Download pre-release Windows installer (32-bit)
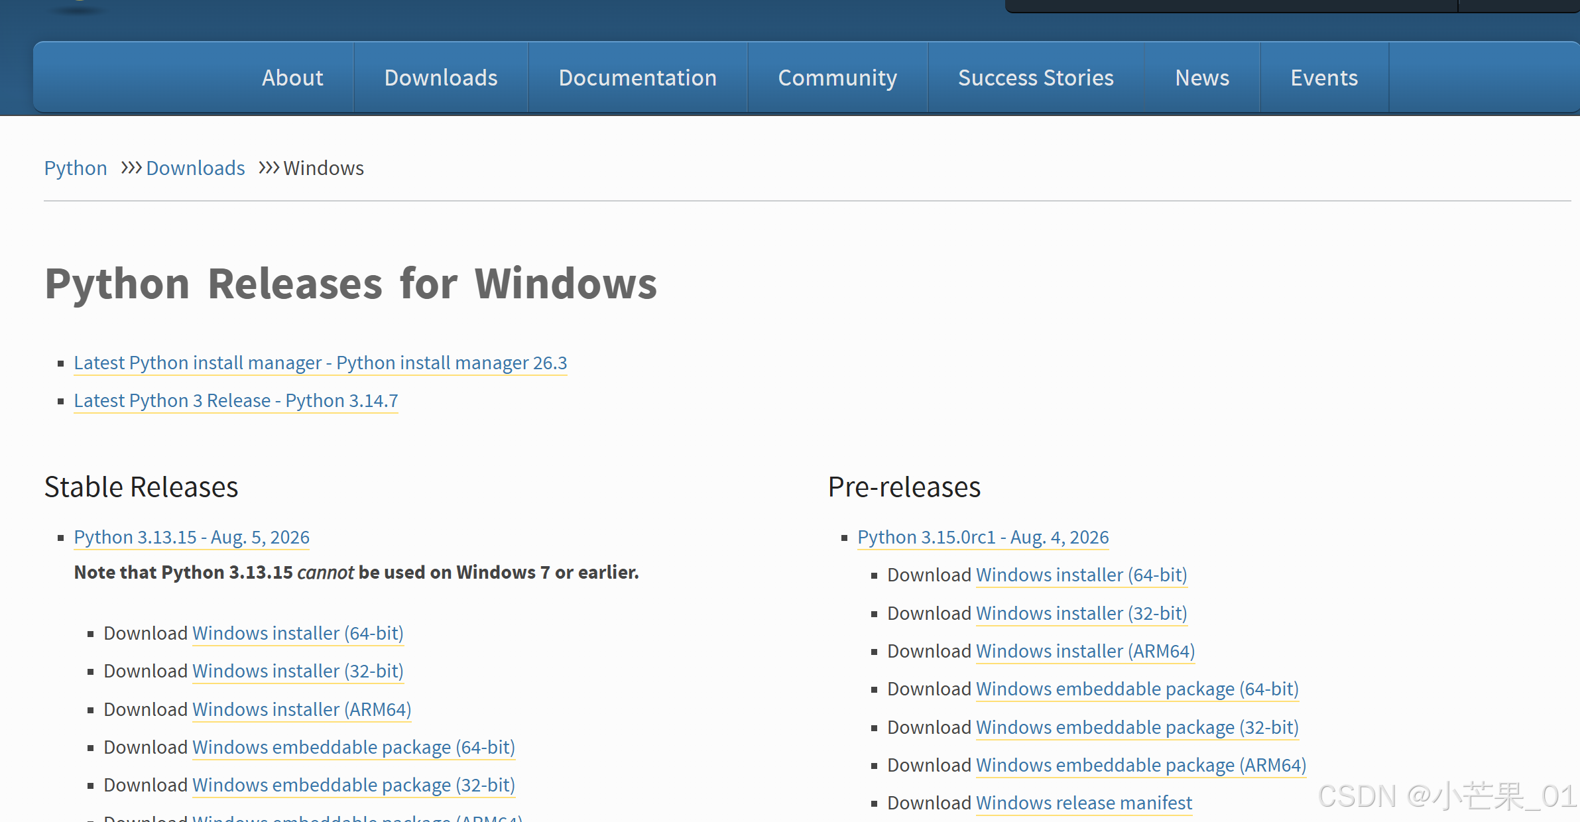This screenshot has width=1580, height=822. pos(1081,614)
